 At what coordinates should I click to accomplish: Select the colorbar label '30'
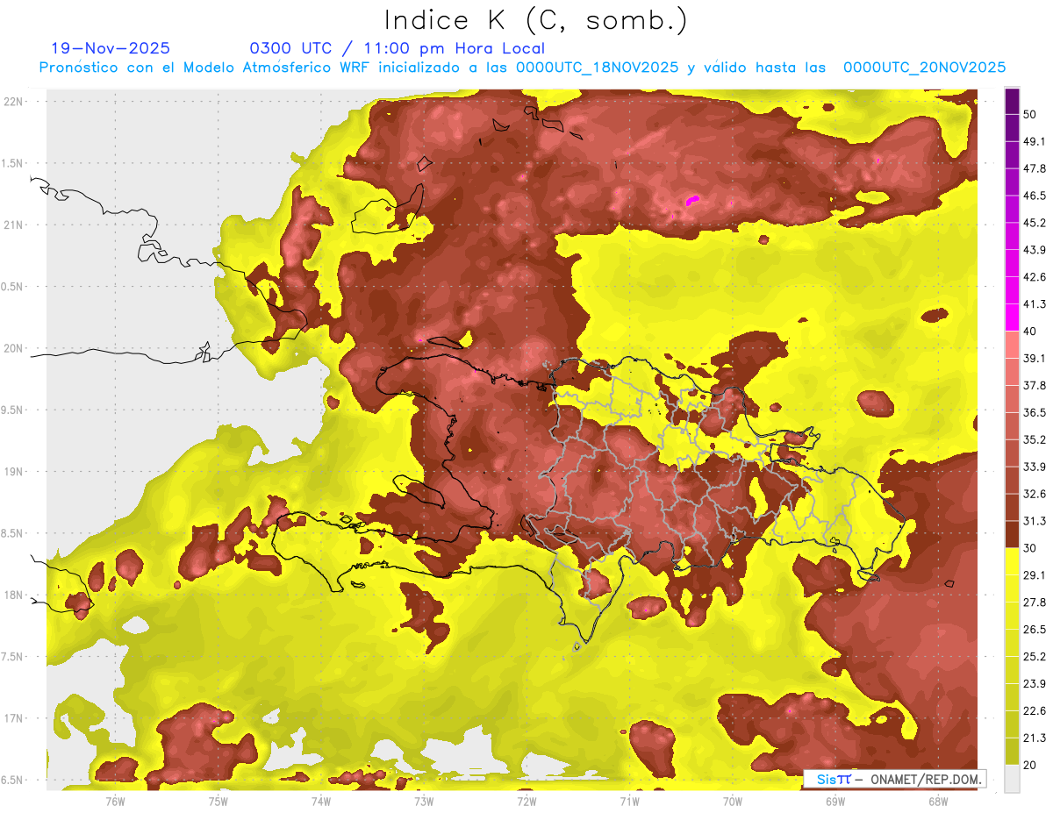(1030, 548)
